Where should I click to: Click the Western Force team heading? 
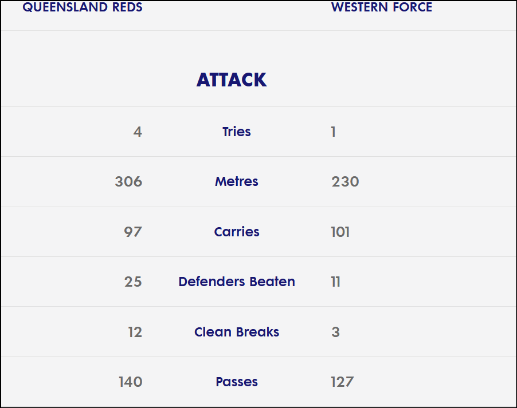coord(382,7)
